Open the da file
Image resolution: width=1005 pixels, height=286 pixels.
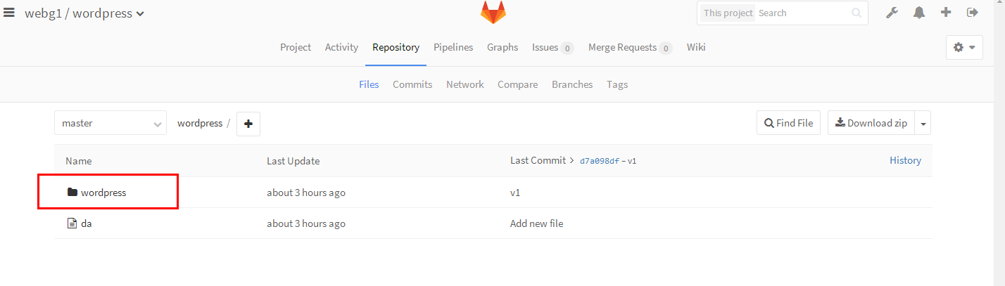(x=86, y=223)
